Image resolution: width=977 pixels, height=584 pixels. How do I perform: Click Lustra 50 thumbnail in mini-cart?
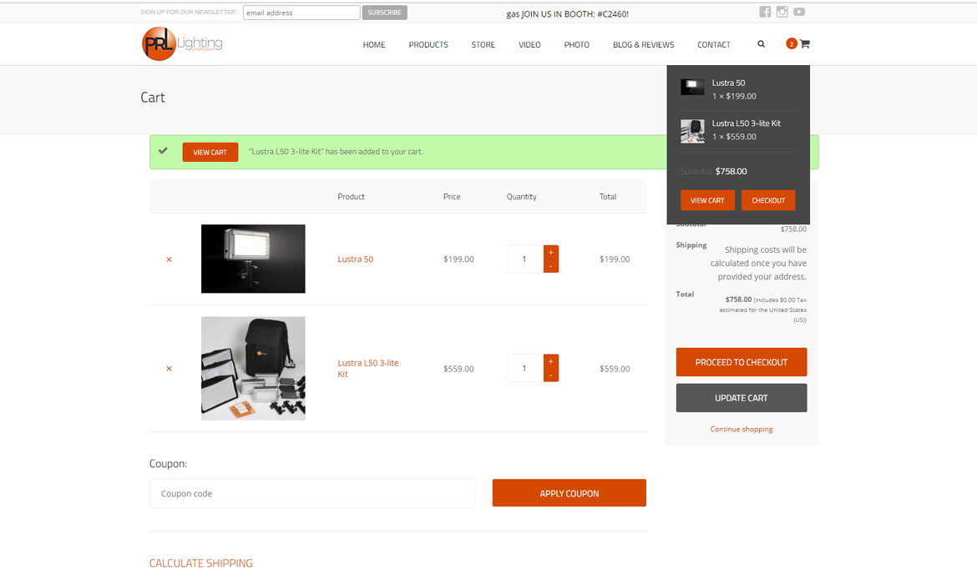692,87
